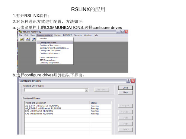The image size is (186, 139).
Task: Click the Name and Description column header
Action: tap(57, 103)
